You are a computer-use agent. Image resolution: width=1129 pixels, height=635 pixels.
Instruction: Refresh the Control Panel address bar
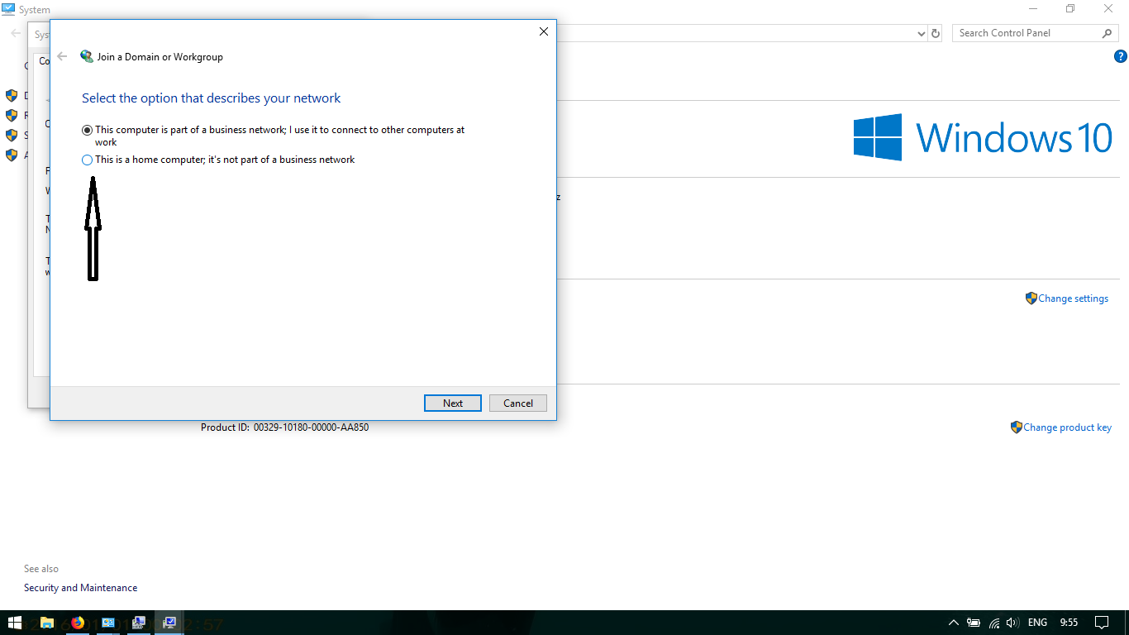(x=936, y=34)
